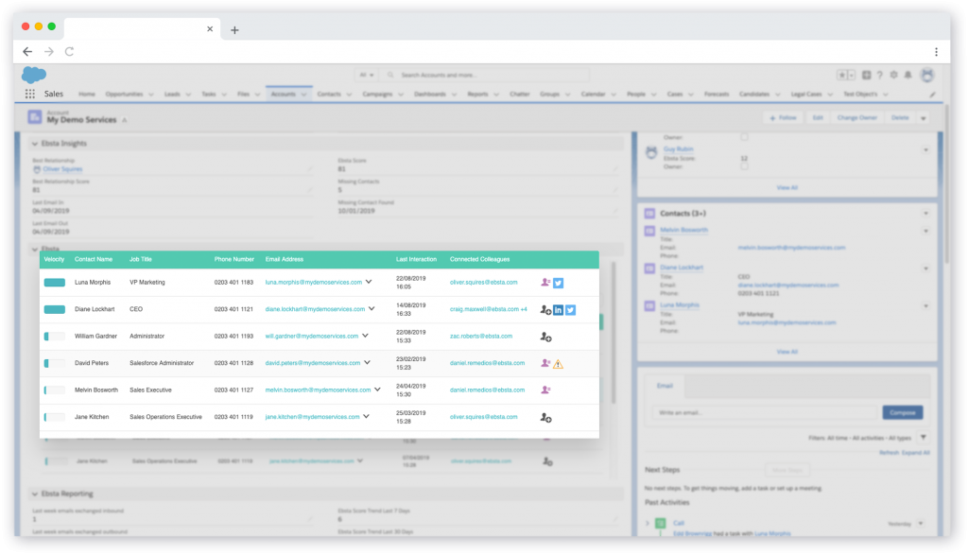The width and height of the screenshot is (968, 554).
Task: Click add-contact icon in William Gardner row
Action: coord(545,336)
